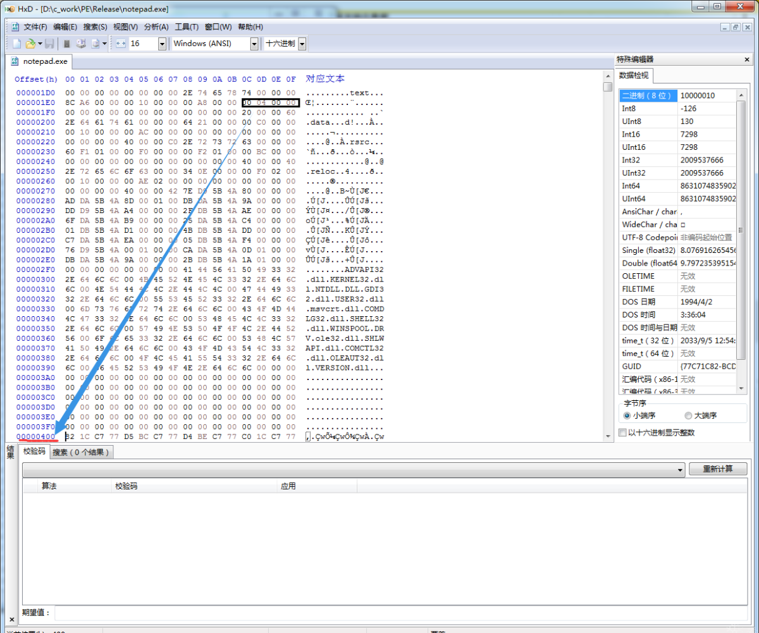Click the 应用 column header

(318, 486)
